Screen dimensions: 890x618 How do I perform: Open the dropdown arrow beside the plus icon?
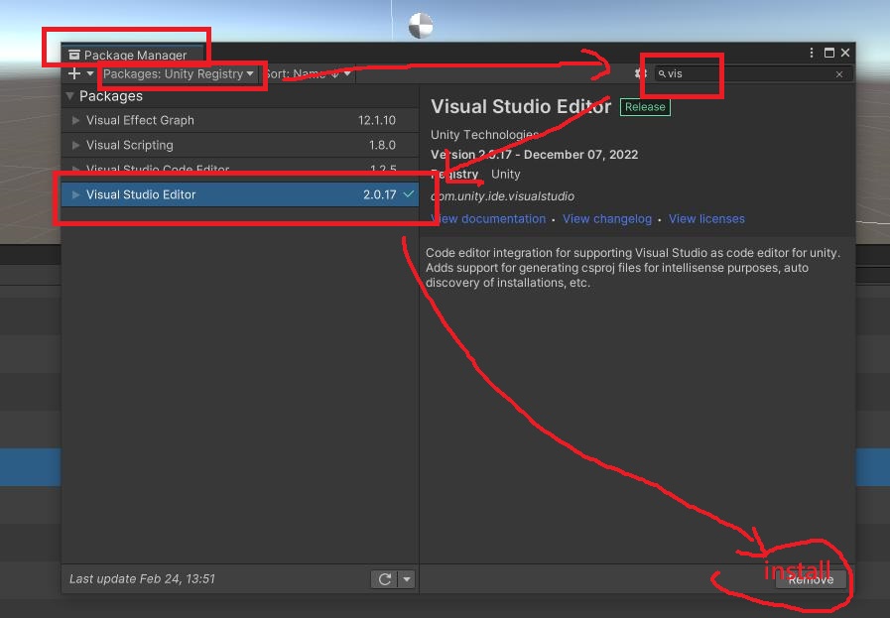click(90, 73)
